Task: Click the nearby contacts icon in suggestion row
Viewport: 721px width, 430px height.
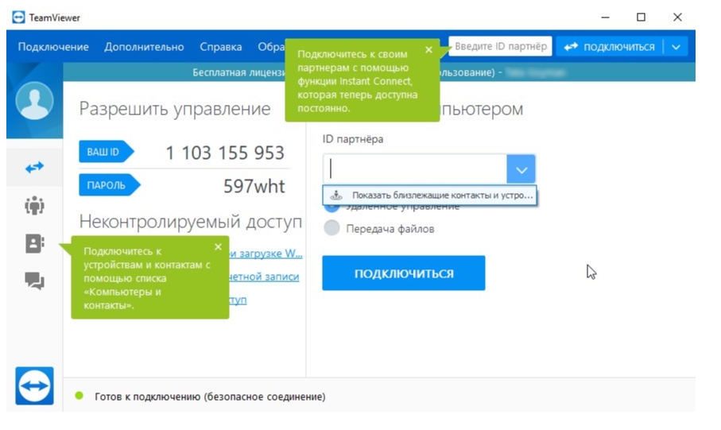Action: 336,195
